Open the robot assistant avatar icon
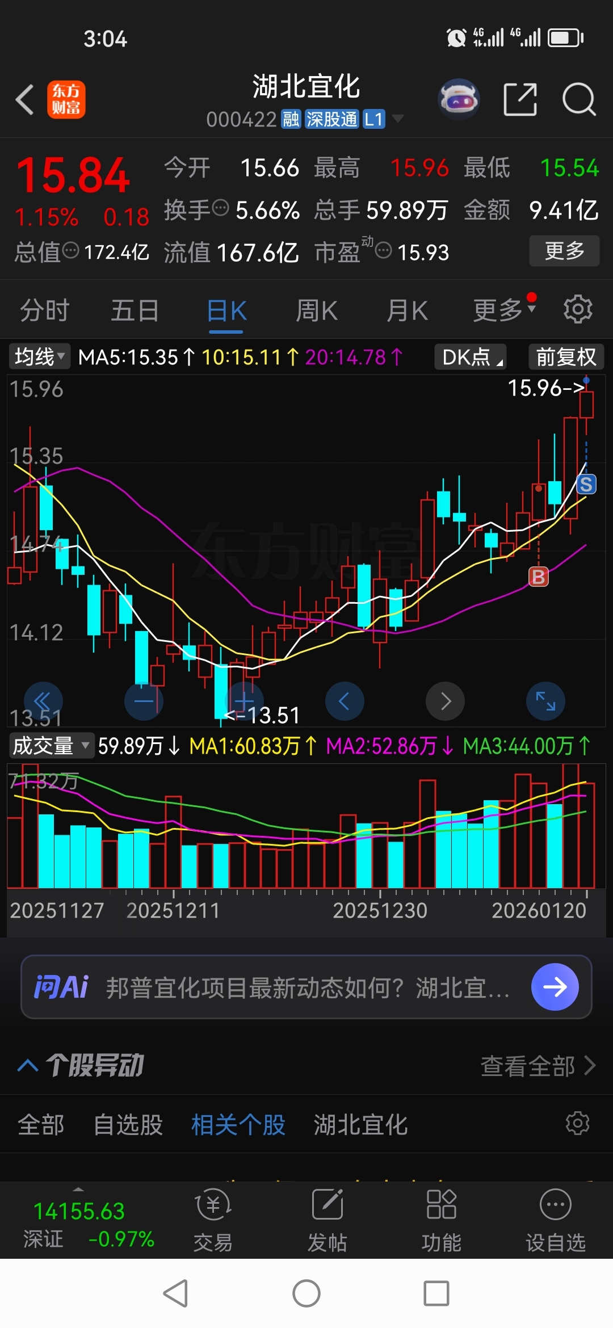 459,99
